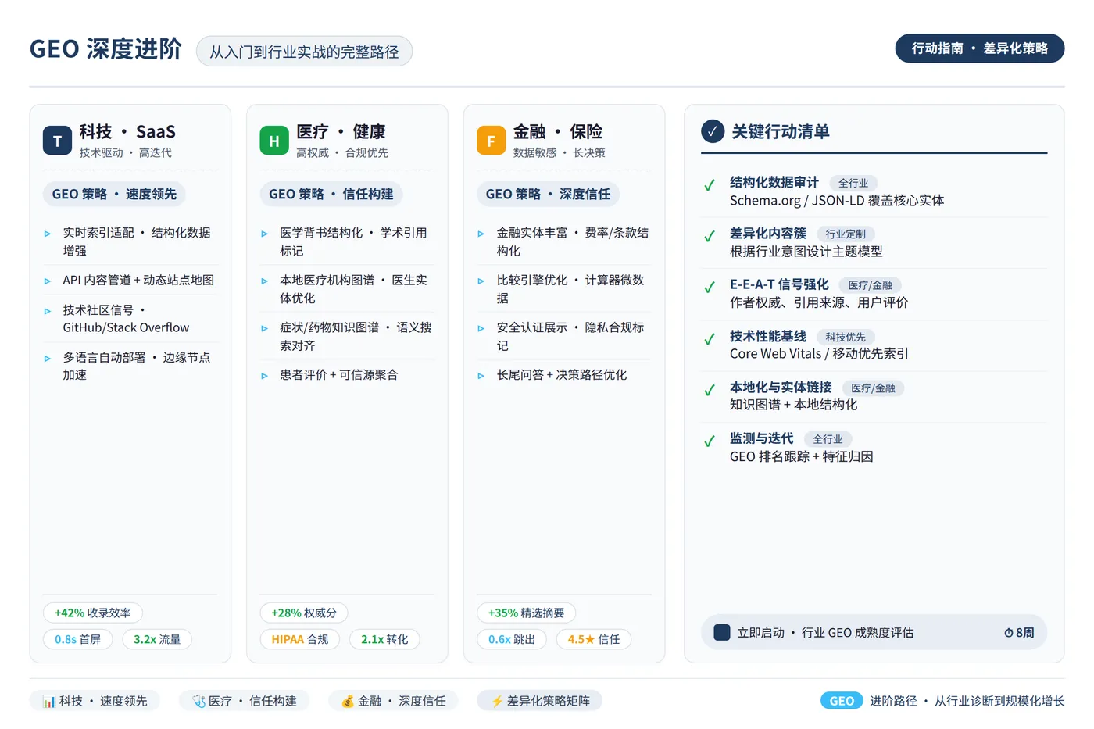The image size is (1094, 729).
Task: Click the lightning icon in 差异化策略矩阵 chip
Action: [x=497, y=701]
